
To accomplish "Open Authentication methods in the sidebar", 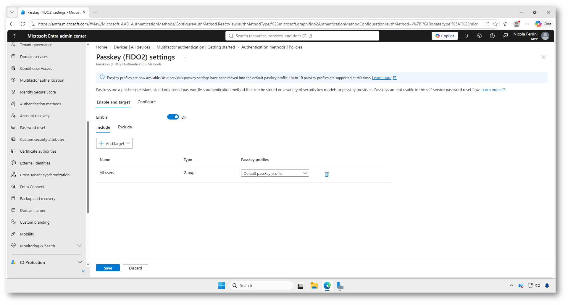I will [41, 104].
